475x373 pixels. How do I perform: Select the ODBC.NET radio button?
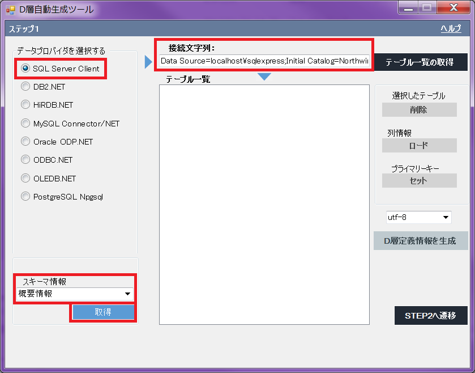point(25,160)
